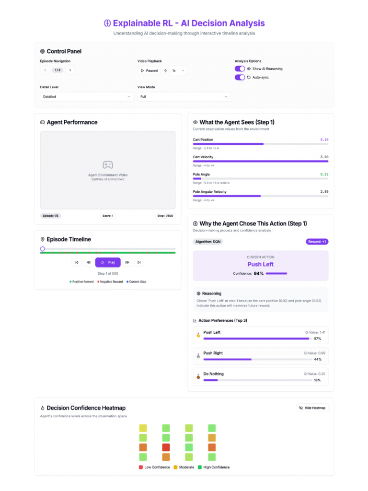
Task: Click the Push Left chosen action text
Action: 260,264
